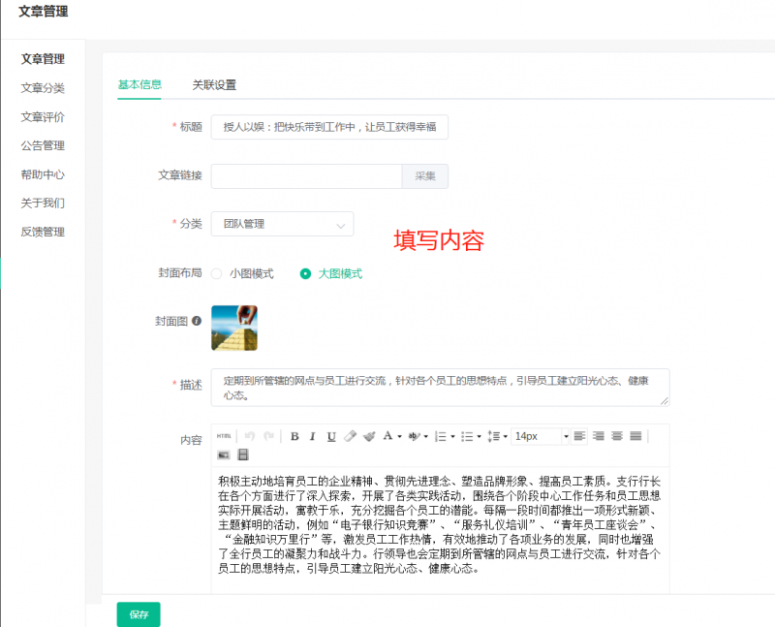Screen dimensions: 775x627
Task: Click the insert image icon
Action: 224,455
